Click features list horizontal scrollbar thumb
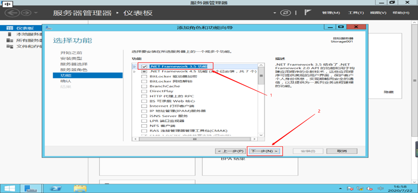 tap(195, 139)
